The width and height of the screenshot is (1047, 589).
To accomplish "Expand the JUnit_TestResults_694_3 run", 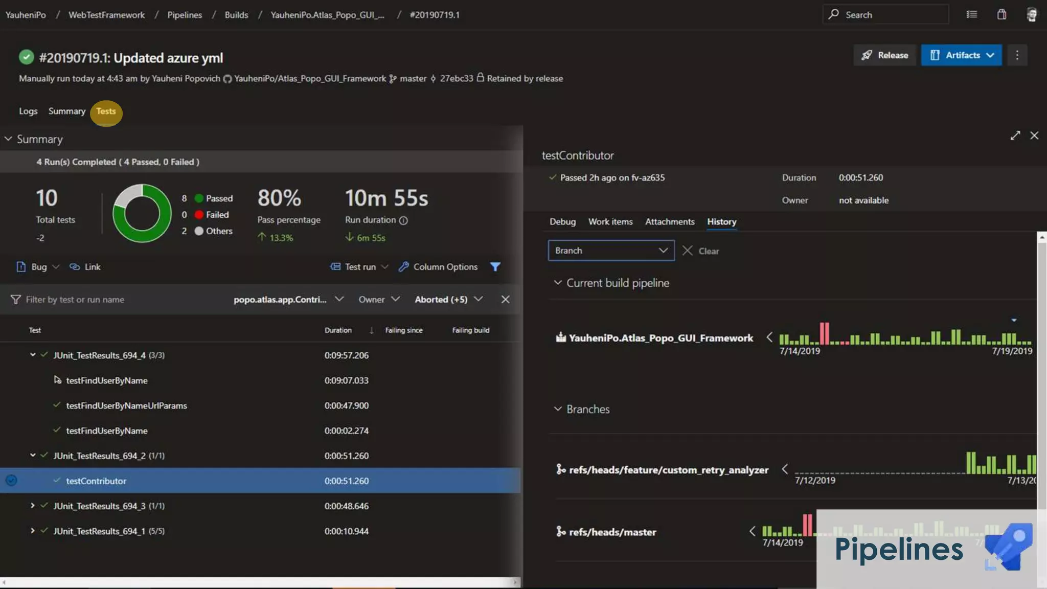I will click(33, 506).
